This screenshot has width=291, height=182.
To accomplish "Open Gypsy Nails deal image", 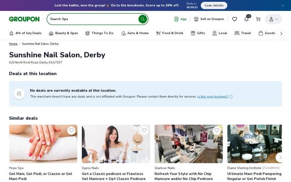I will [x=116, y=144].
